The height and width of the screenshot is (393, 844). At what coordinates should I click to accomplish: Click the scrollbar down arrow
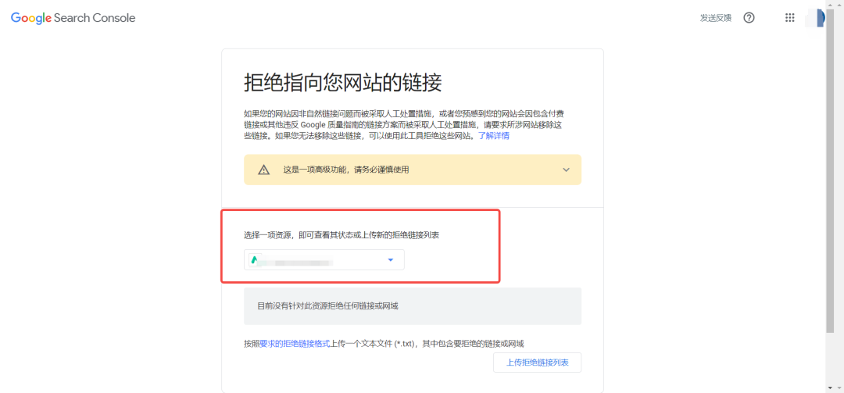point(830,388)
